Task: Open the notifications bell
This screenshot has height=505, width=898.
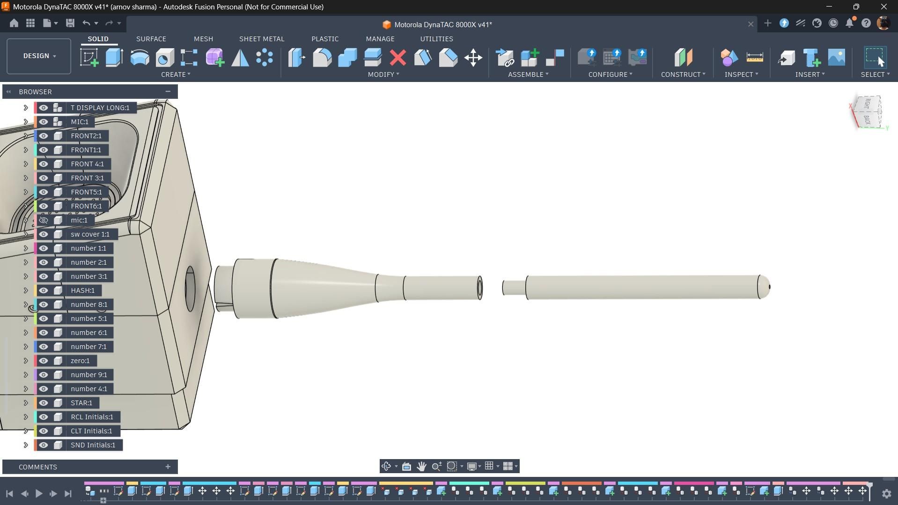Action: (850, 23)
